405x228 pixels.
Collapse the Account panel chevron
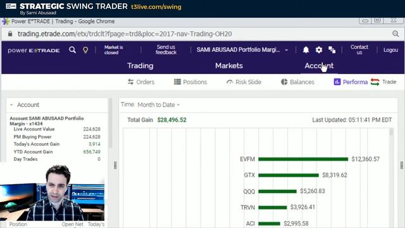click(11, 104)
